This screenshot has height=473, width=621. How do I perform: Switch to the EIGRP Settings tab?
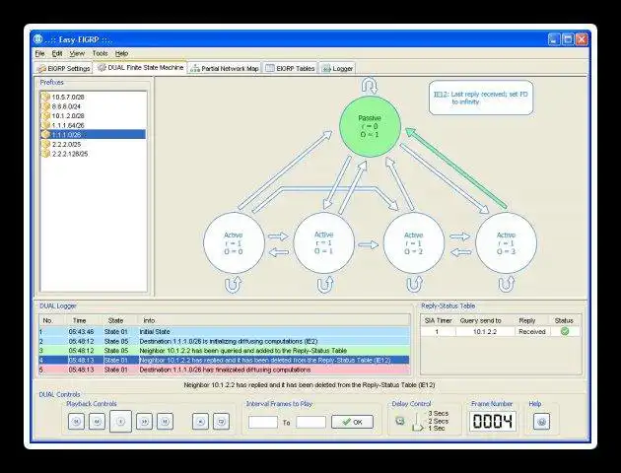click(64, 68)
